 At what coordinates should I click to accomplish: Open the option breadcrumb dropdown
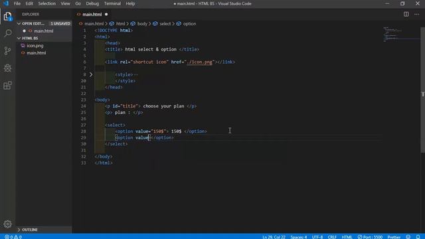coord(186,24)
